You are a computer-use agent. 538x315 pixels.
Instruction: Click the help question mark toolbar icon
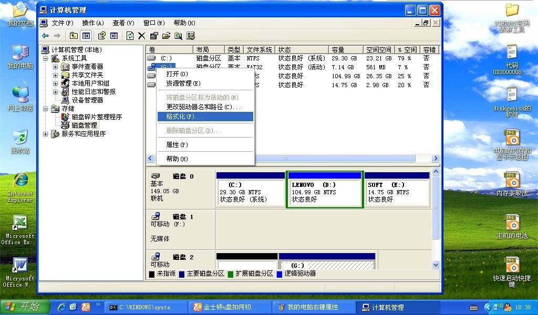point(102,36)
